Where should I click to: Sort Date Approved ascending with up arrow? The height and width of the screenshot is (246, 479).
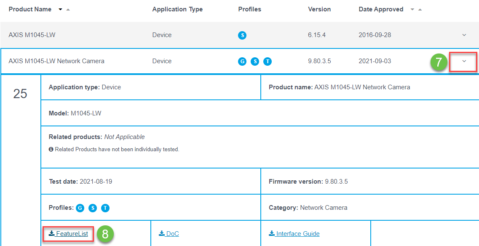click(x=420, y=10)
